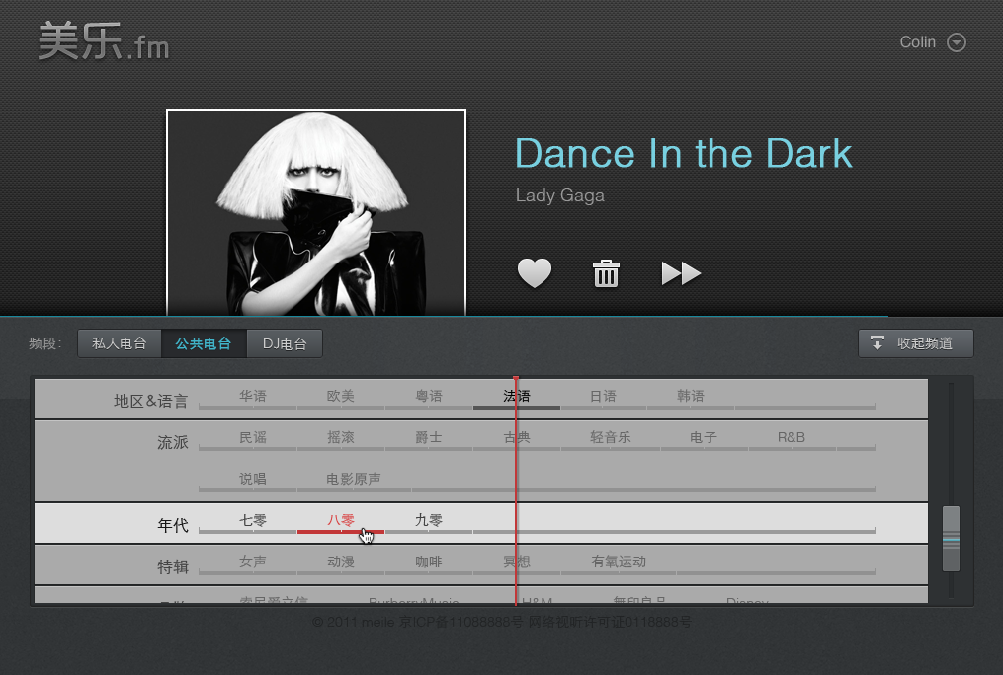Image resolution: width=1003 pixels, height=675 pixels.
Task: Choose the 轻音乐 genre channel
Action: (611, 437)
